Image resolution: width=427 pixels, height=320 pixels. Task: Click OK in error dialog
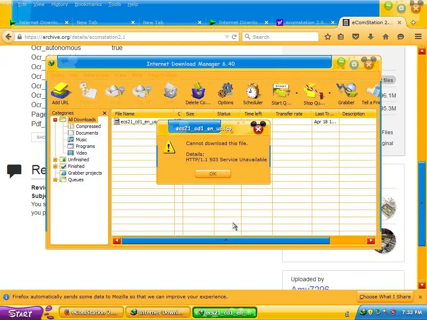point(213,174)
